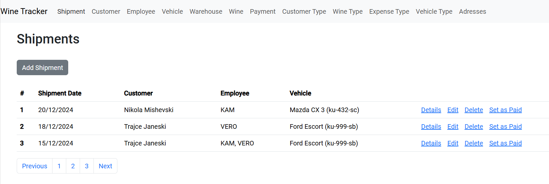This screenshot has width=549, height=184.
Task: Go to the Employee page
Action: [x=141, y=11]
